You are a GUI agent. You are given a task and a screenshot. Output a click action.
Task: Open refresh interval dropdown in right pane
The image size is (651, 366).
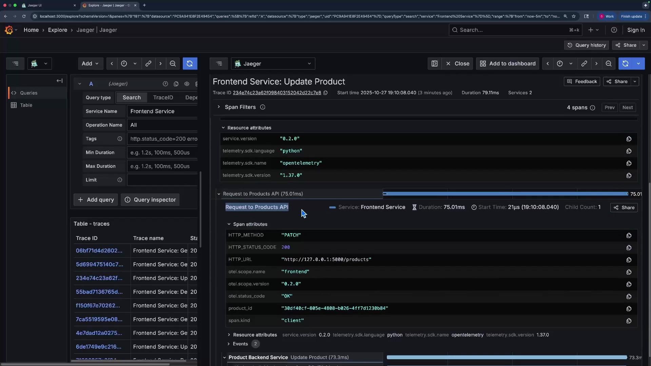tap(638, 64)
